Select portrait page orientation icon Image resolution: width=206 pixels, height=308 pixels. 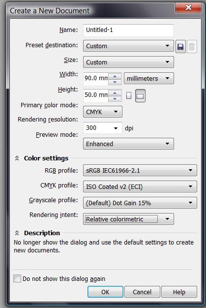pyautogui.click(x=129, y=95)
